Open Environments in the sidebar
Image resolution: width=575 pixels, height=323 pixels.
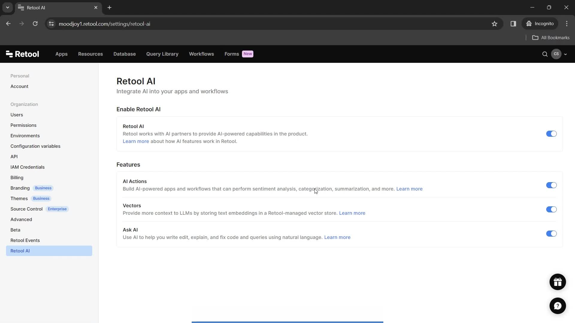25,136
